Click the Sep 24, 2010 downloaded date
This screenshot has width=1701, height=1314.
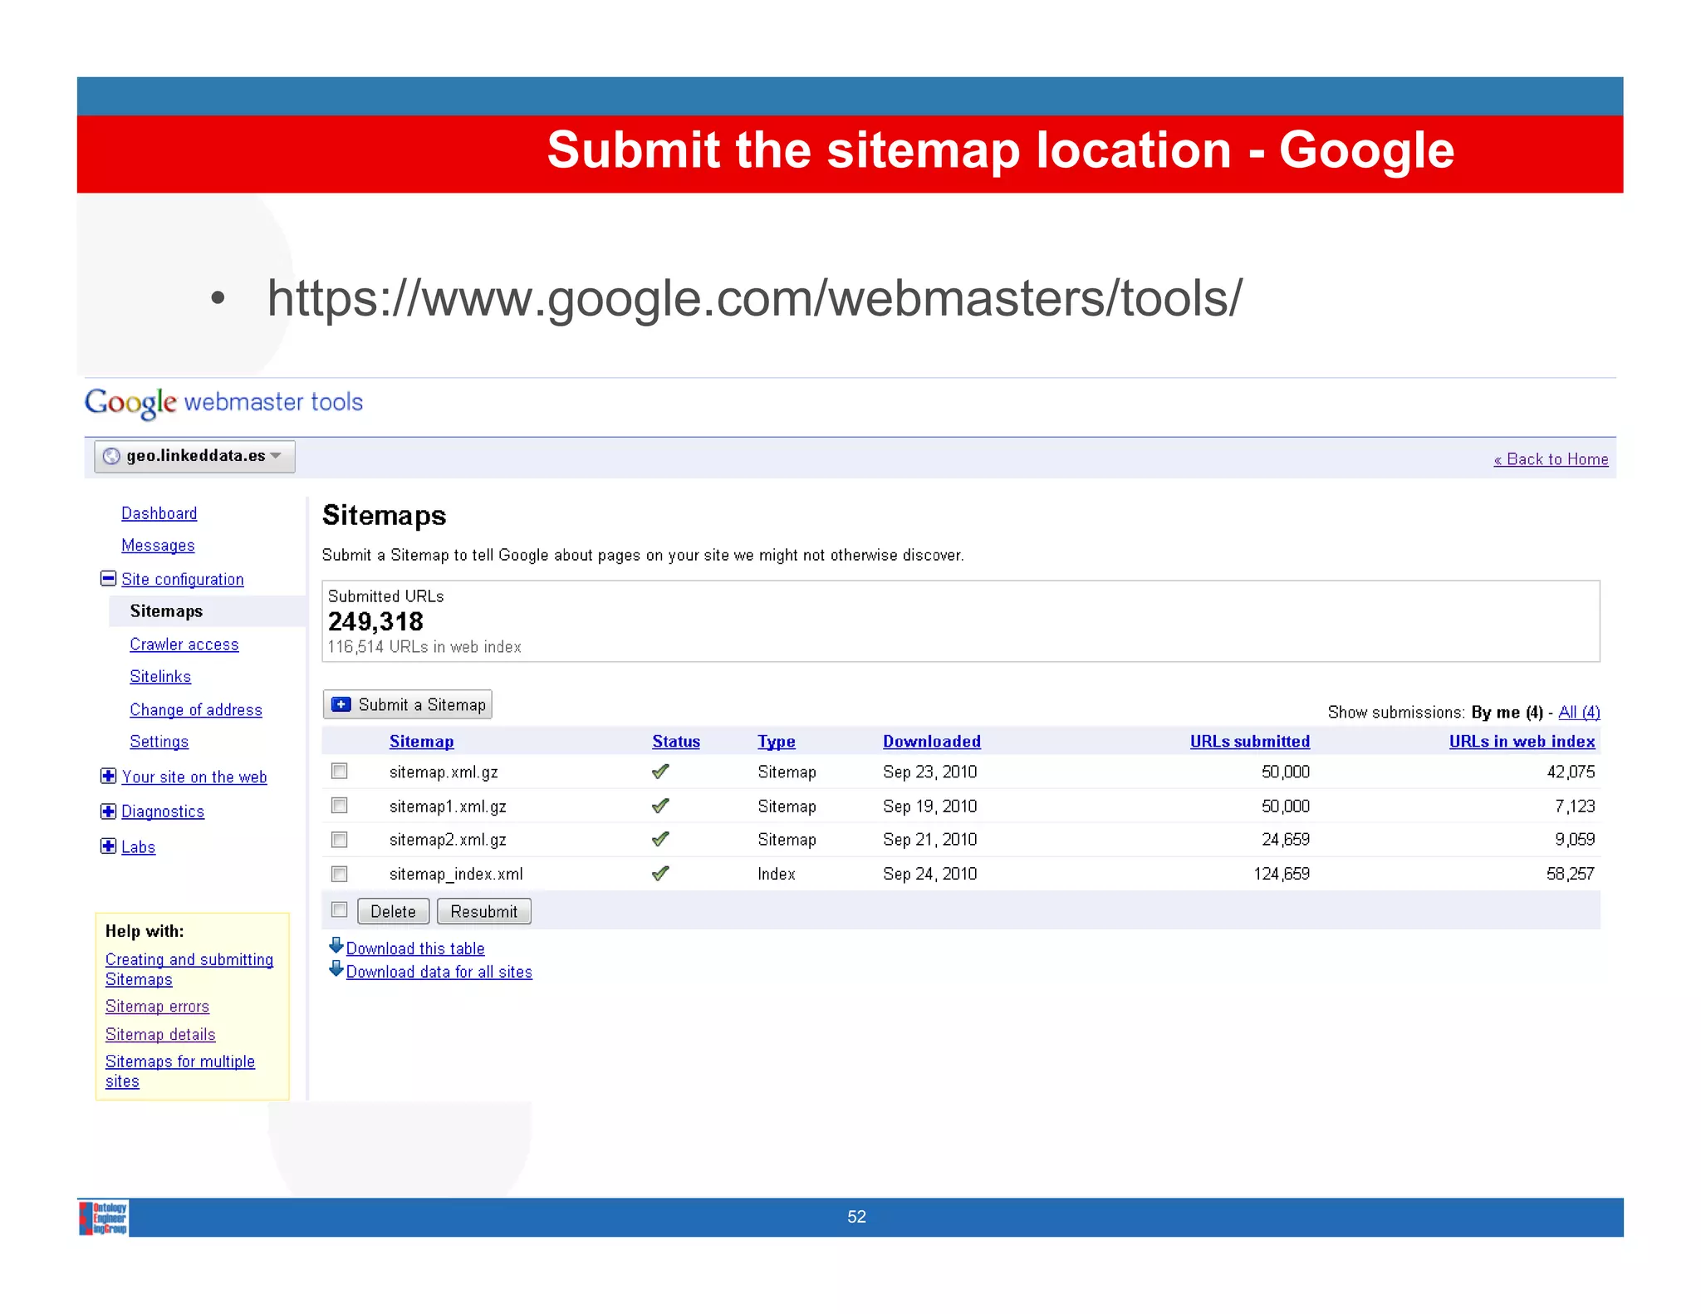click(930, 875)
